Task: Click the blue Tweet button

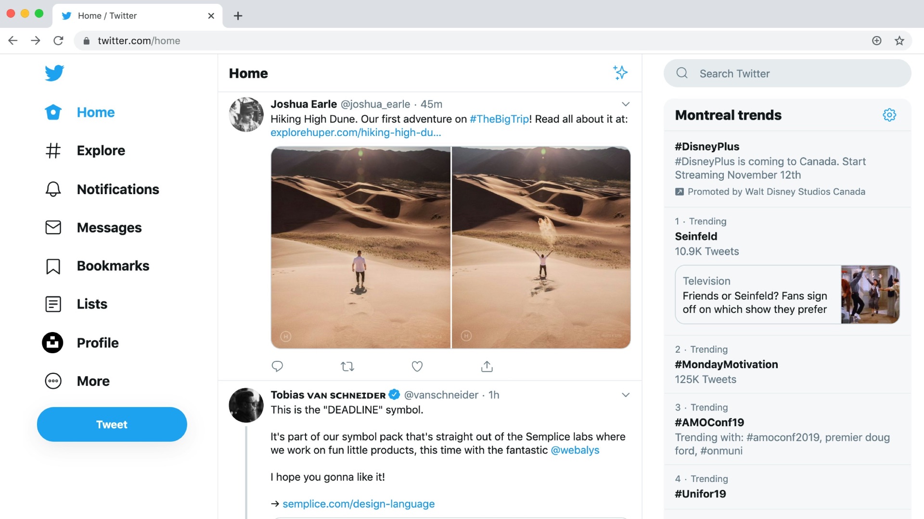Action: click(112, 424)
